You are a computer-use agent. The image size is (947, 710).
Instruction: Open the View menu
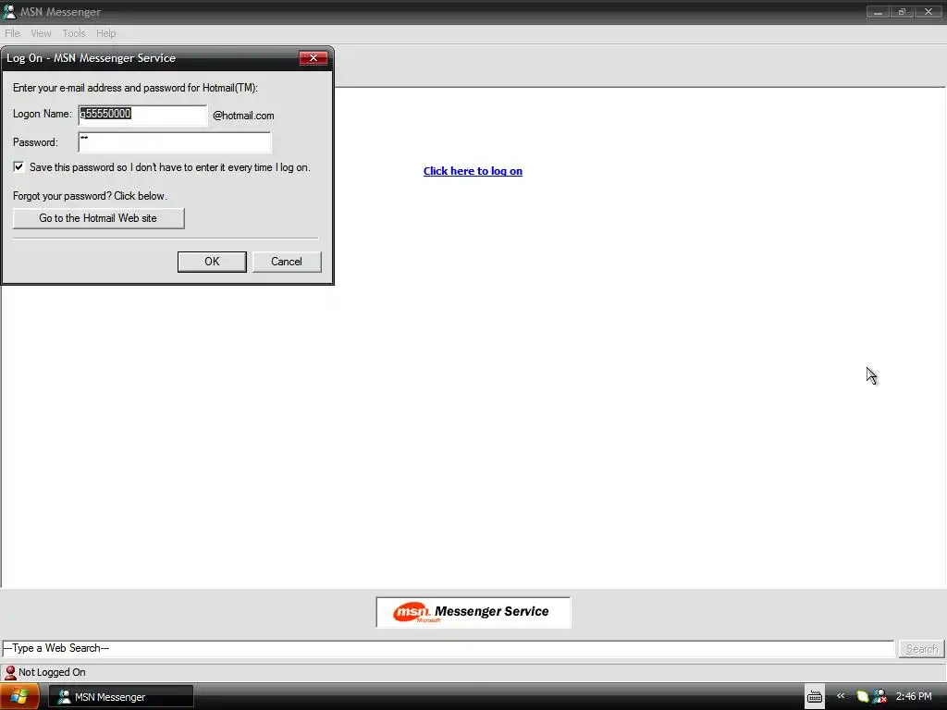pyautogui.click(x=41, y=33)
